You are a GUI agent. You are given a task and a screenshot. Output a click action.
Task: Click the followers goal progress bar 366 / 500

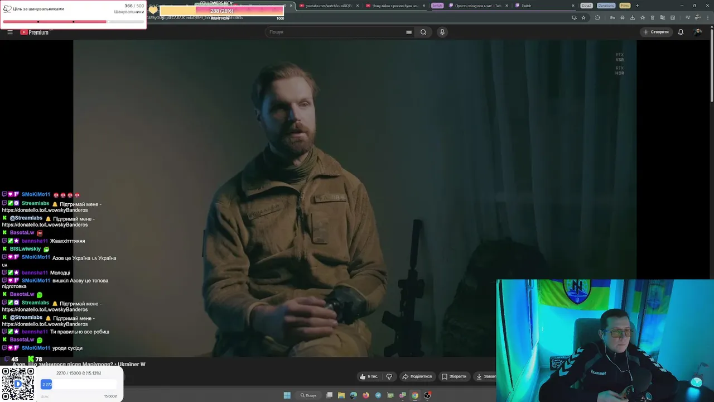(x=73, y=22)
